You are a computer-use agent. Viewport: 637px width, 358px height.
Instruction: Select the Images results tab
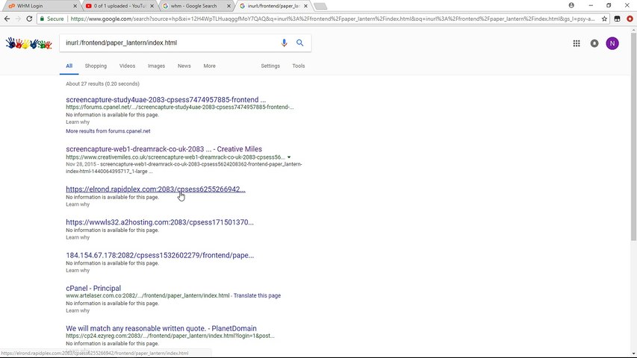tap(156, 66)
